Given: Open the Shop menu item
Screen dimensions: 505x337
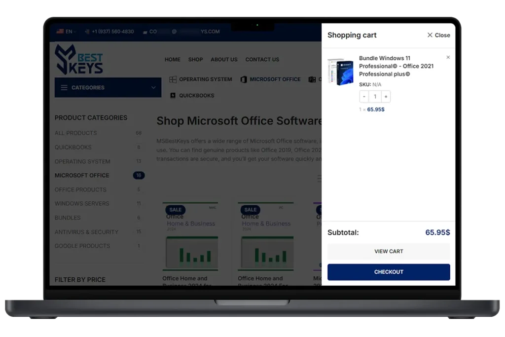Looking at the screenshot, I should click(x=195, y=60).
